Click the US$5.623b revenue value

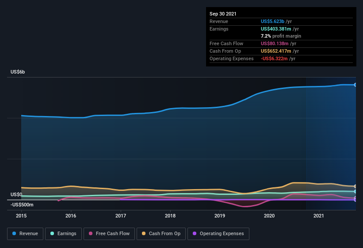click(272, 21)
